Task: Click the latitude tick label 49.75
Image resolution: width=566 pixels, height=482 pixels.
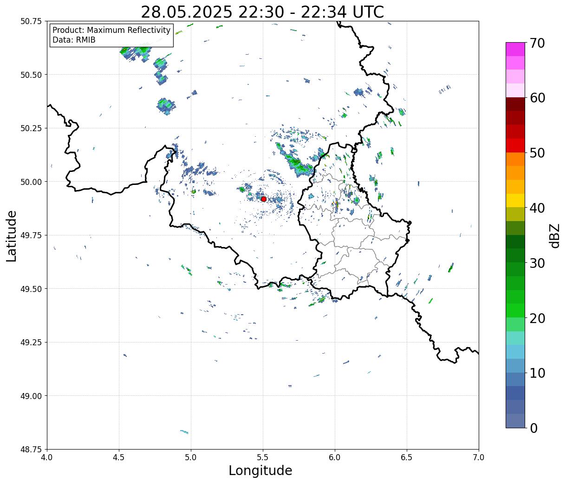Action: click(x=31, y=235)
